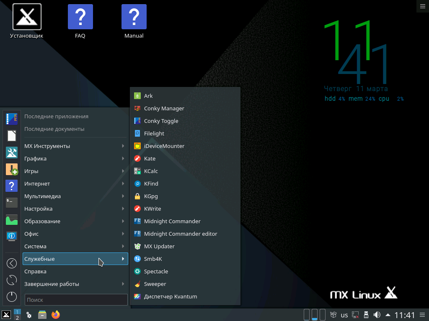Click the MX Updater box icon

137,247
